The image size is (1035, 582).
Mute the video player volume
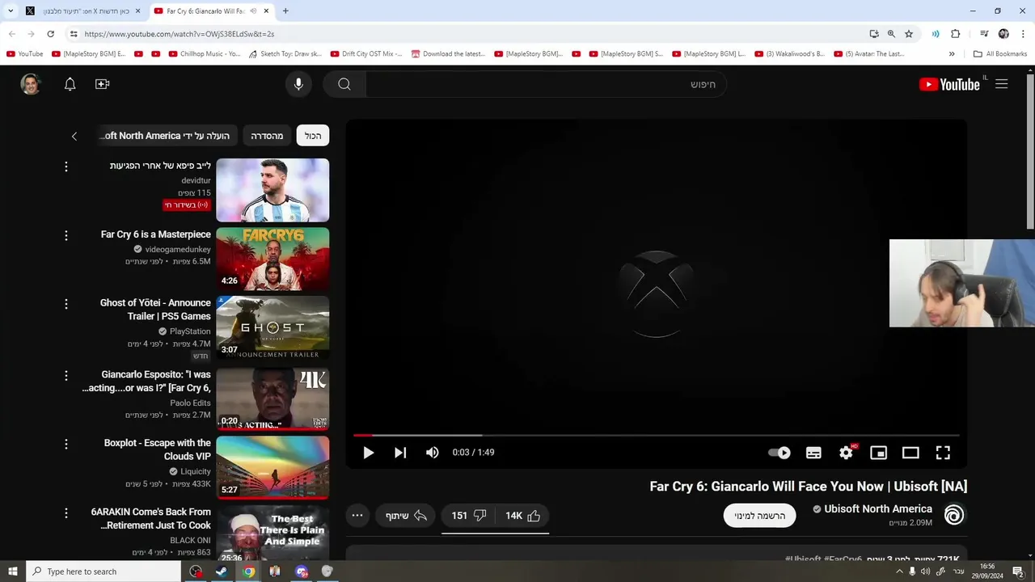(x=433, y=453)
